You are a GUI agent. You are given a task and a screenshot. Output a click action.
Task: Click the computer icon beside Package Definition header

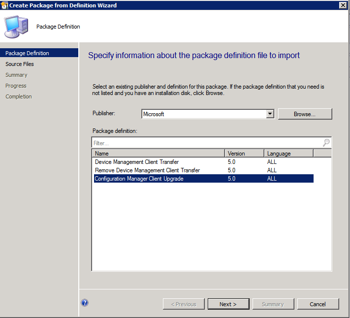16,27
